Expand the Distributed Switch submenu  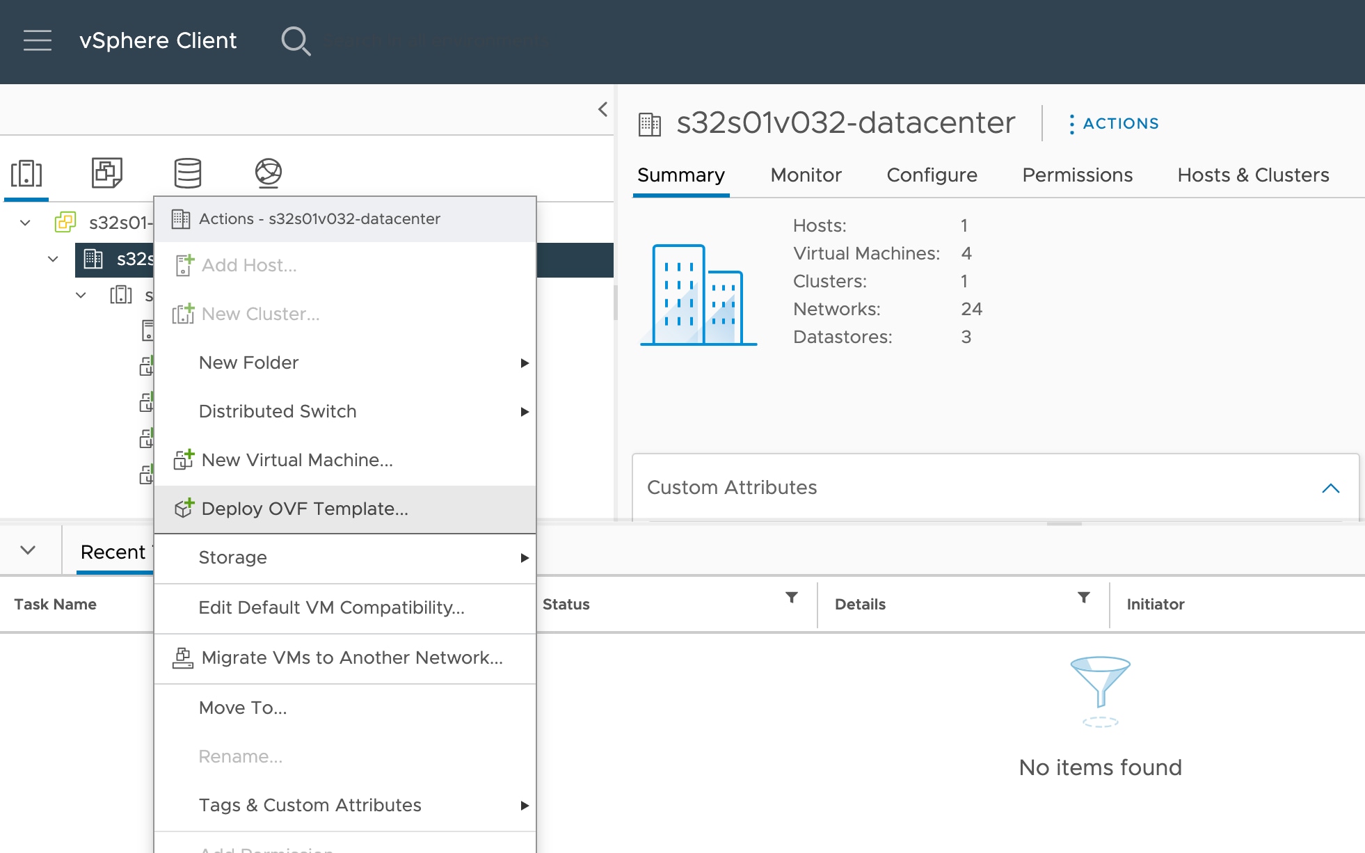click(525, 412)
